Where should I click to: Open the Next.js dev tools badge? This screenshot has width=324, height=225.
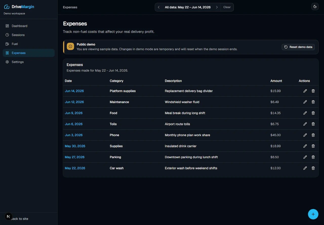8,216
